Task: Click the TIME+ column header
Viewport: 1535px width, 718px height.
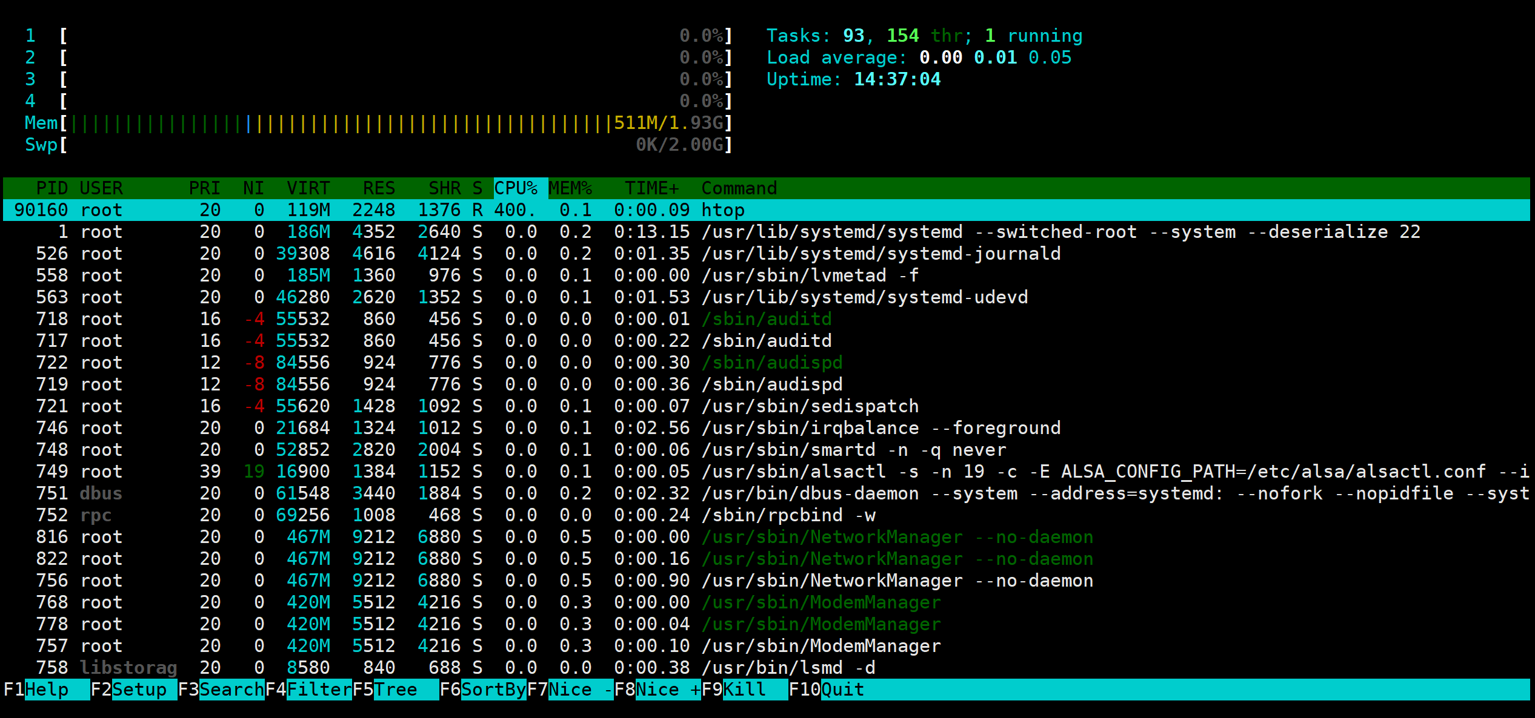Action: point(652,188)
